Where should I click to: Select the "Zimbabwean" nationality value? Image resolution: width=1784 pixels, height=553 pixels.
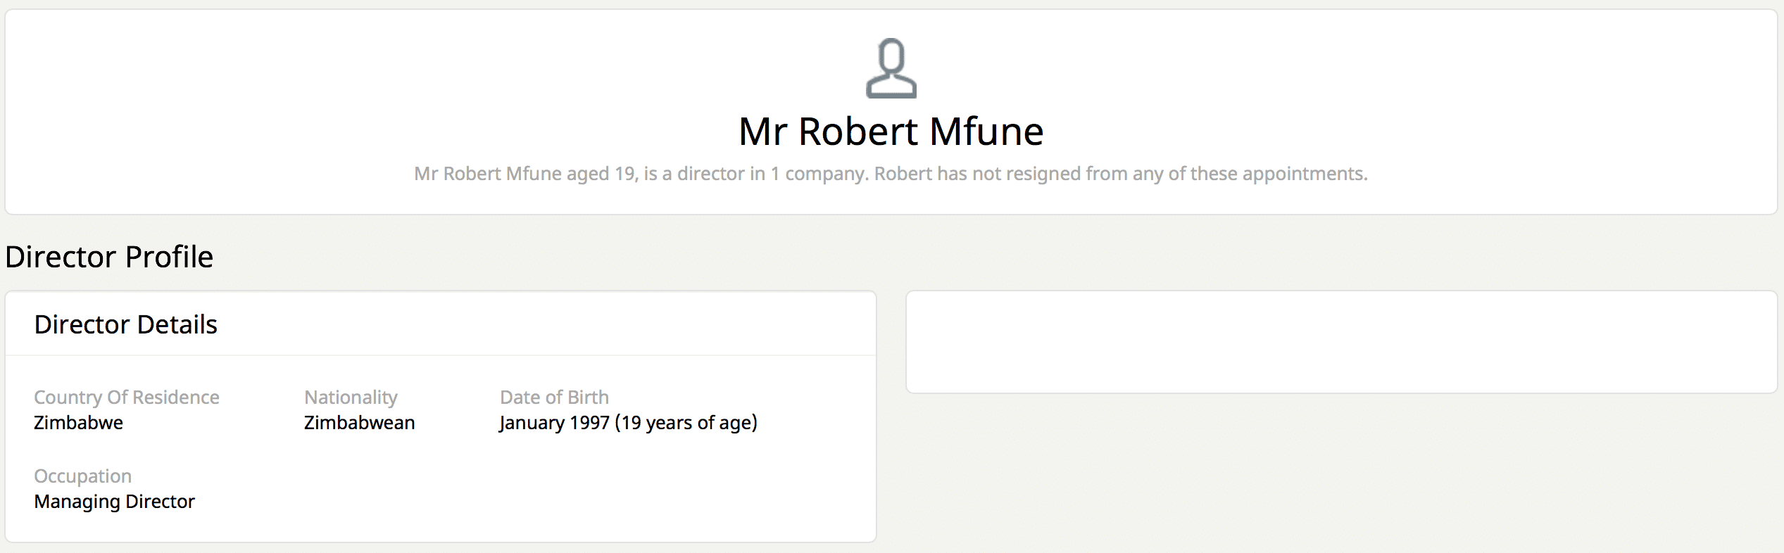[x=359, y=423]
